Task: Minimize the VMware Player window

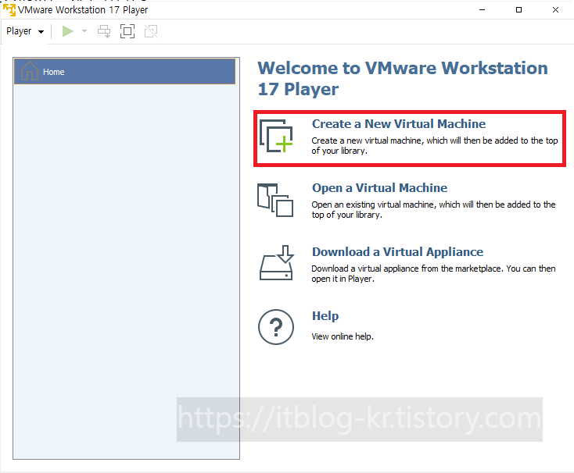Action: (x=483, y=10)
